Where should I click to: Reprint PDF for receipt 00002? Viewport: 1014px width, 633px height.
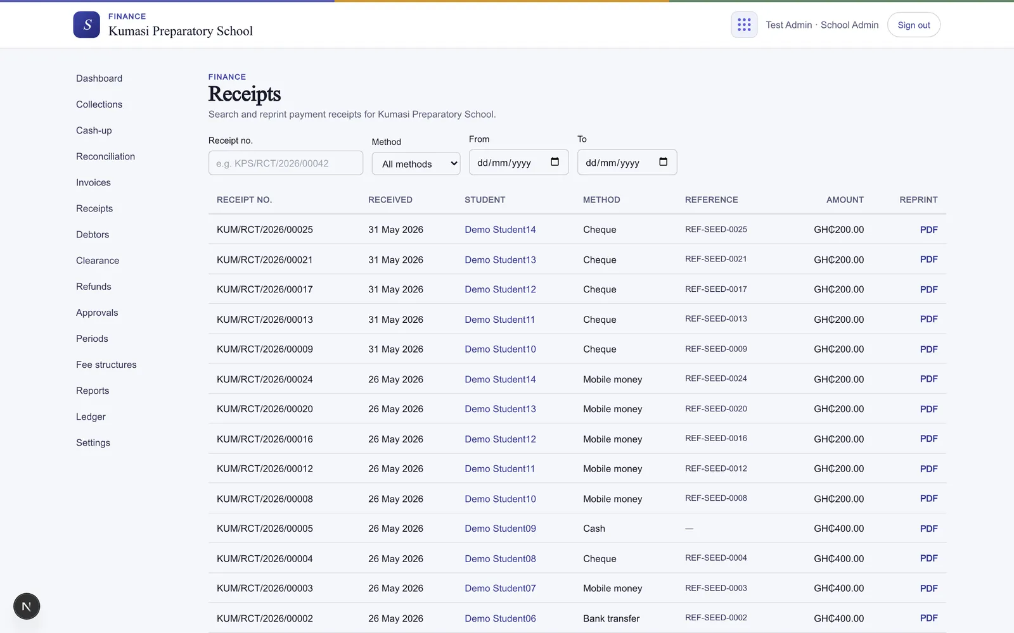pos(928,618)
